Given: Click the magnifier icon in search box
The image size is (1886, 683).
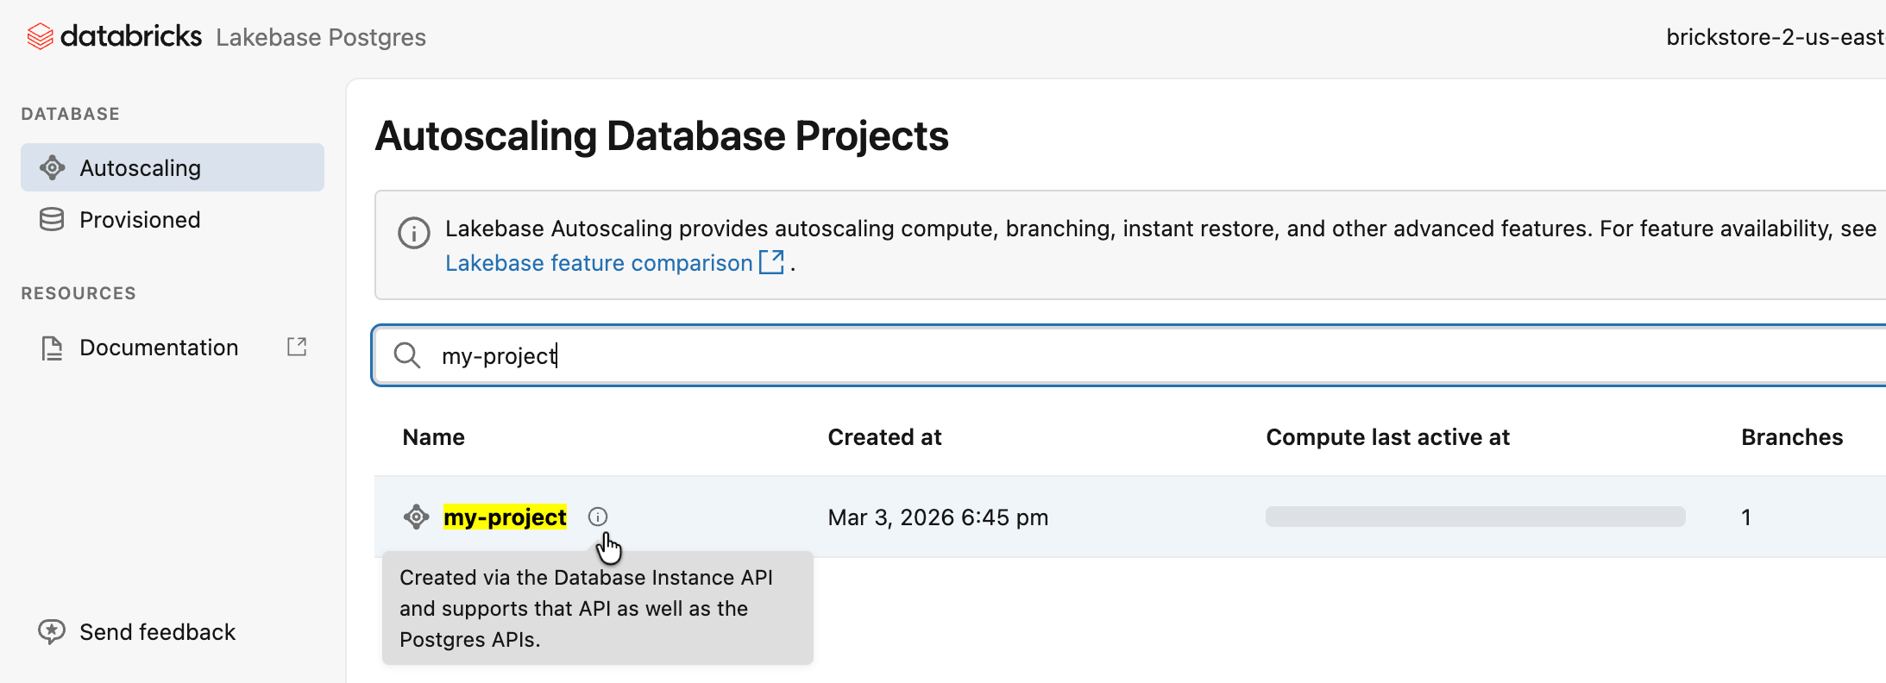Looking at the screenshot, I should (x=406, y=355).
